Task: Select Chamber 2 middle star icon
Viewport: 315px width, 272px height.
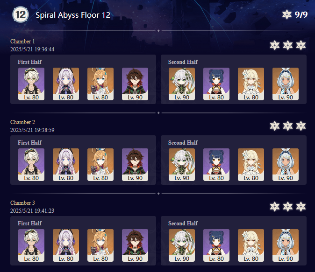Action: (288, 126)
